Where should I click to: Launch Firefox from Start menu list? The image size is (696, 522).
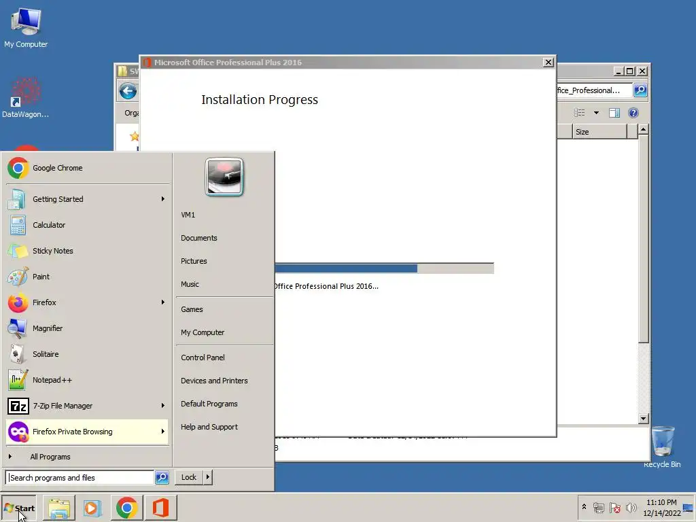click(x=87, y=302)
